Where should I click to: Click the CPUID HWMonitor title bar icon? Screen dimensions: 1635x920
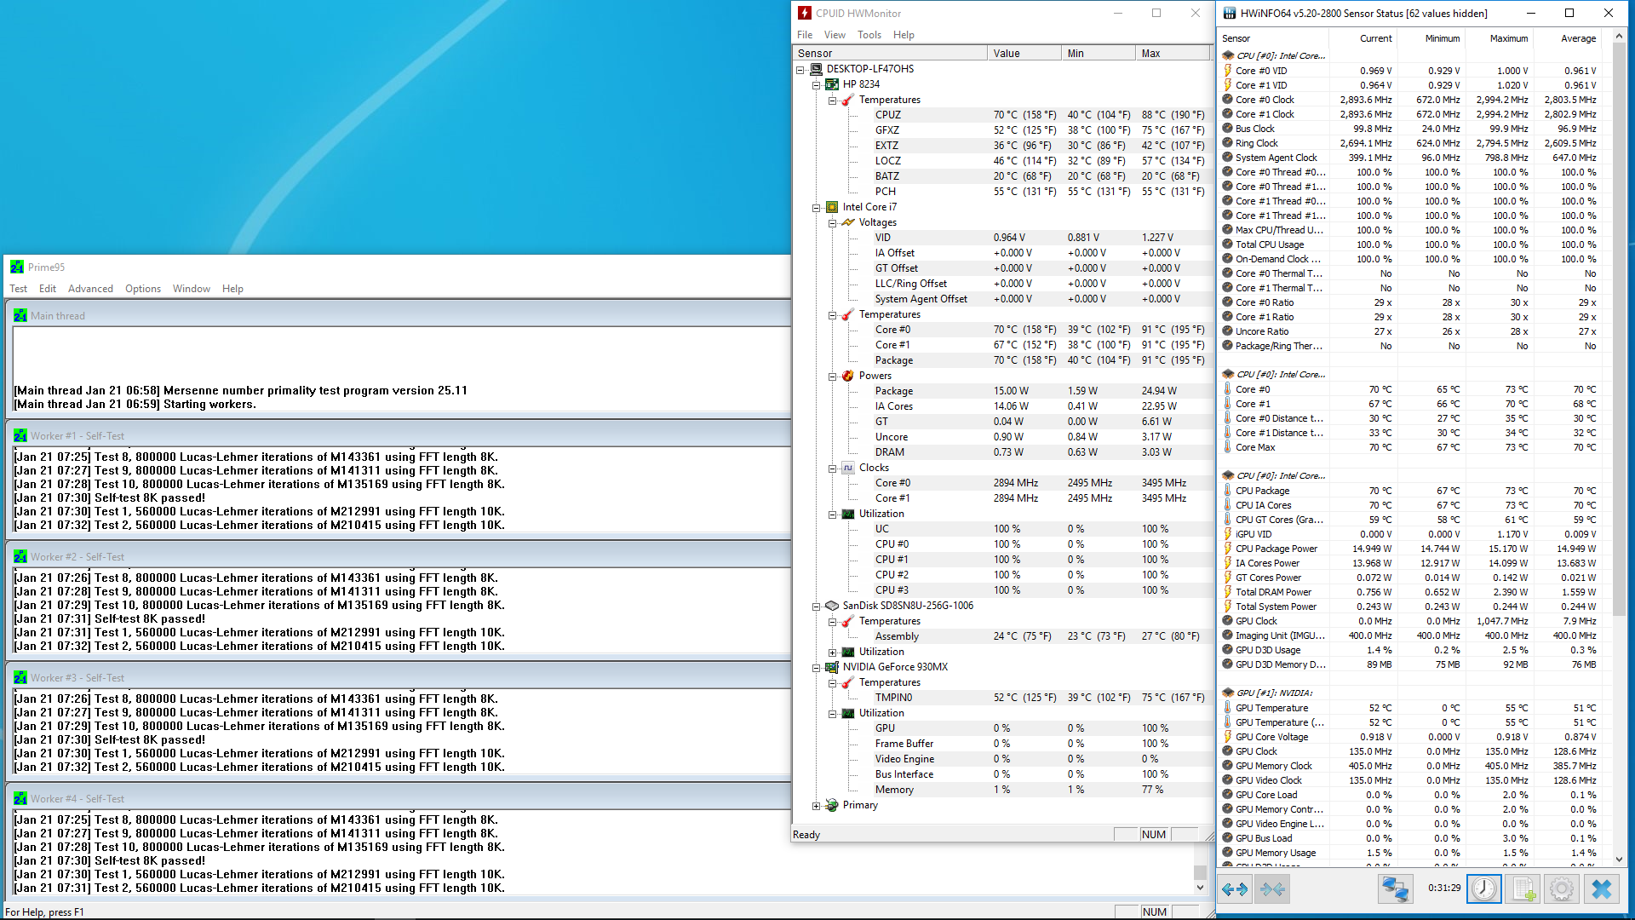pyautogui.click(x=805, y=13)
